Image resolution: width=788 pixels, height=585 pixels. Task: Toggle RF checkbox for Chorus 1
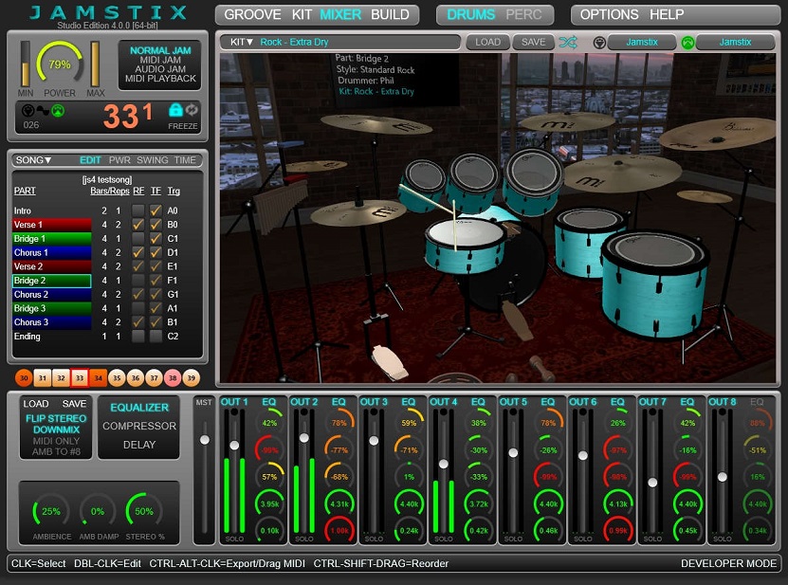coord(138,252)
